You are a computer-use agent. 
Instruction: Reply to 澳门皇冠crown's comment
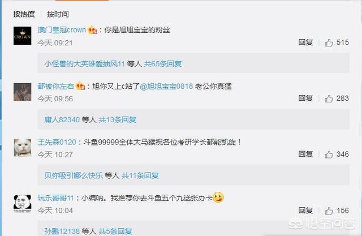point(305,42)
